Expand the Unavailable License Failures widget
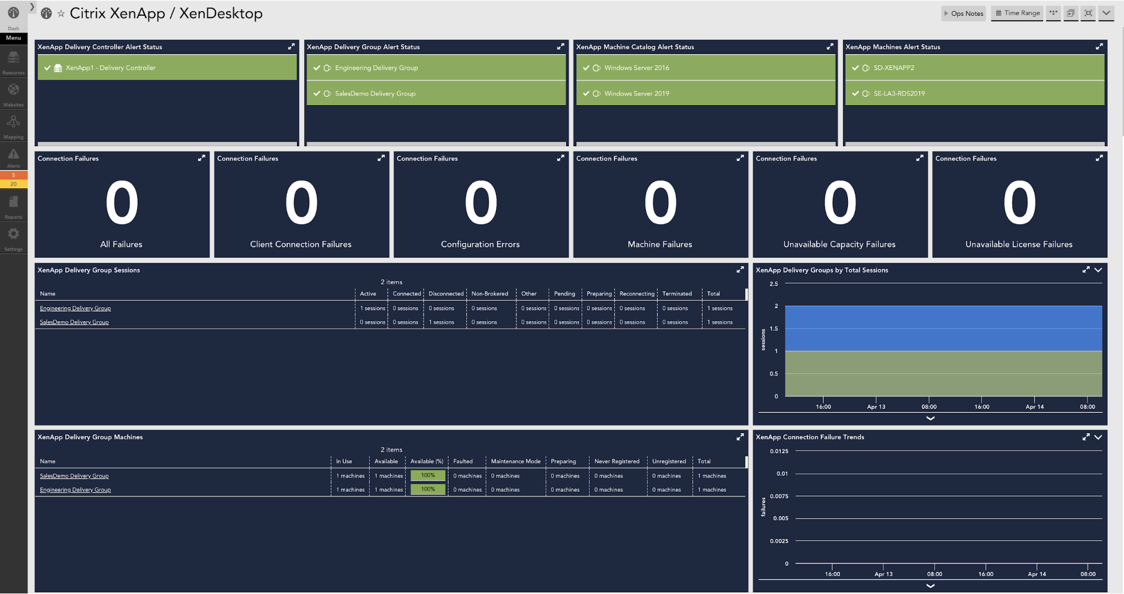This screenshot has width=1124, height=594. coord(1099,158)
